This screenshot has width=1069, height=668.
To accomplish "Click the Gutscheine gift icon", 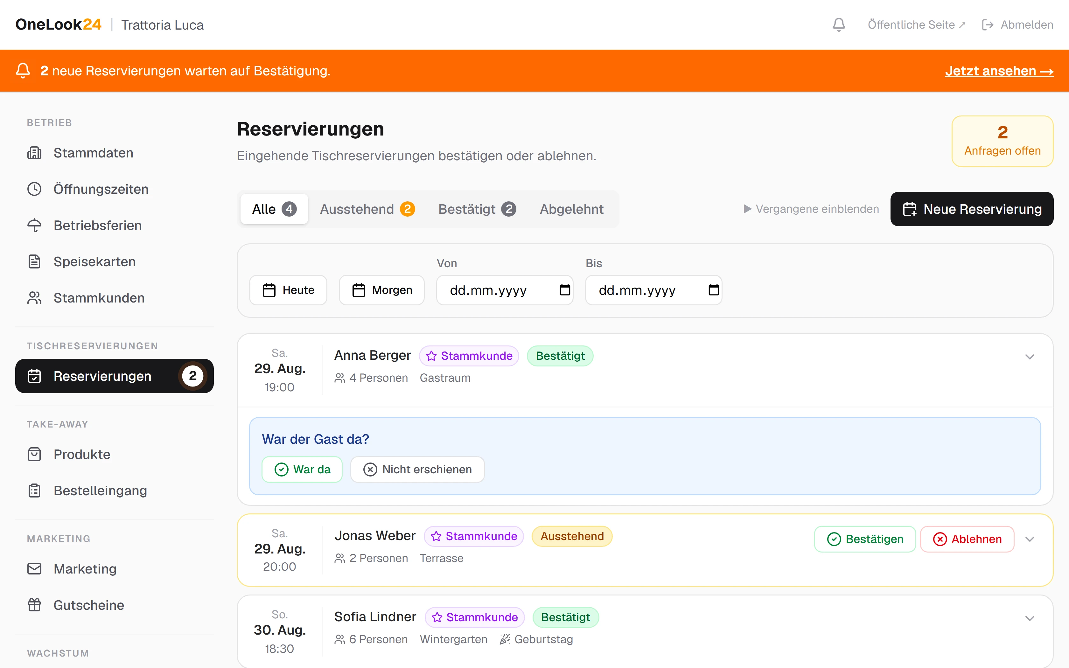I will coord(34,605).
